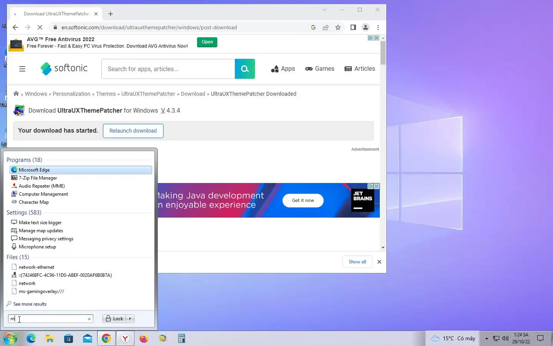Image resolution: width=553 pixels, height=346 pixels.
Task: Open the UltraUXThemePatcher breadcrumb link
Action: coord(148,94)
